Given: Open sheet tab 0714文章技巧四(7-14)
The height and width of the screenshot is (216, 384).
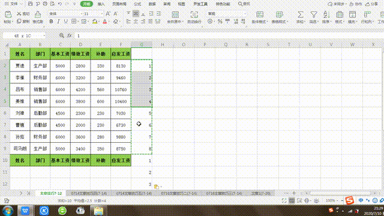Looking at the screenshot, I should 89,193.
